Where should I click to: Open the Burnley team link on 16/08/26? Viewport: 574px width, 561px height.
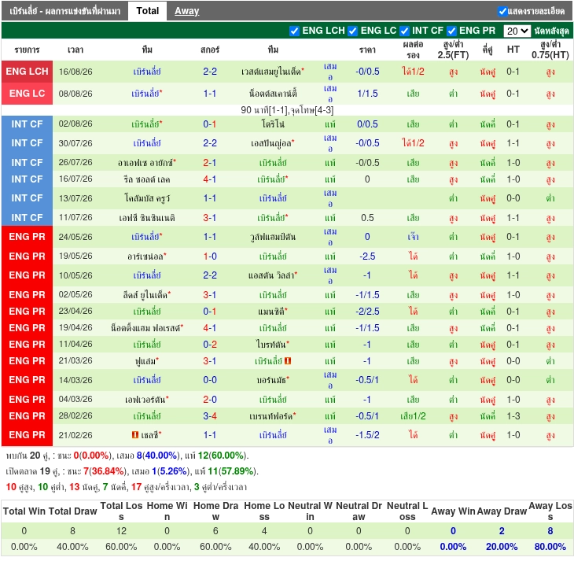coord(147,72)
